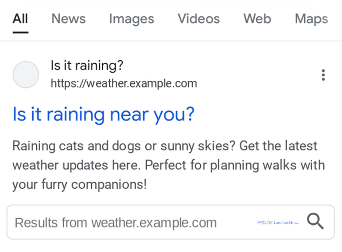The width and height of the screenshot is (342, 252).
Task: Open the Videos tab
Action: click(x=199, y=19)
